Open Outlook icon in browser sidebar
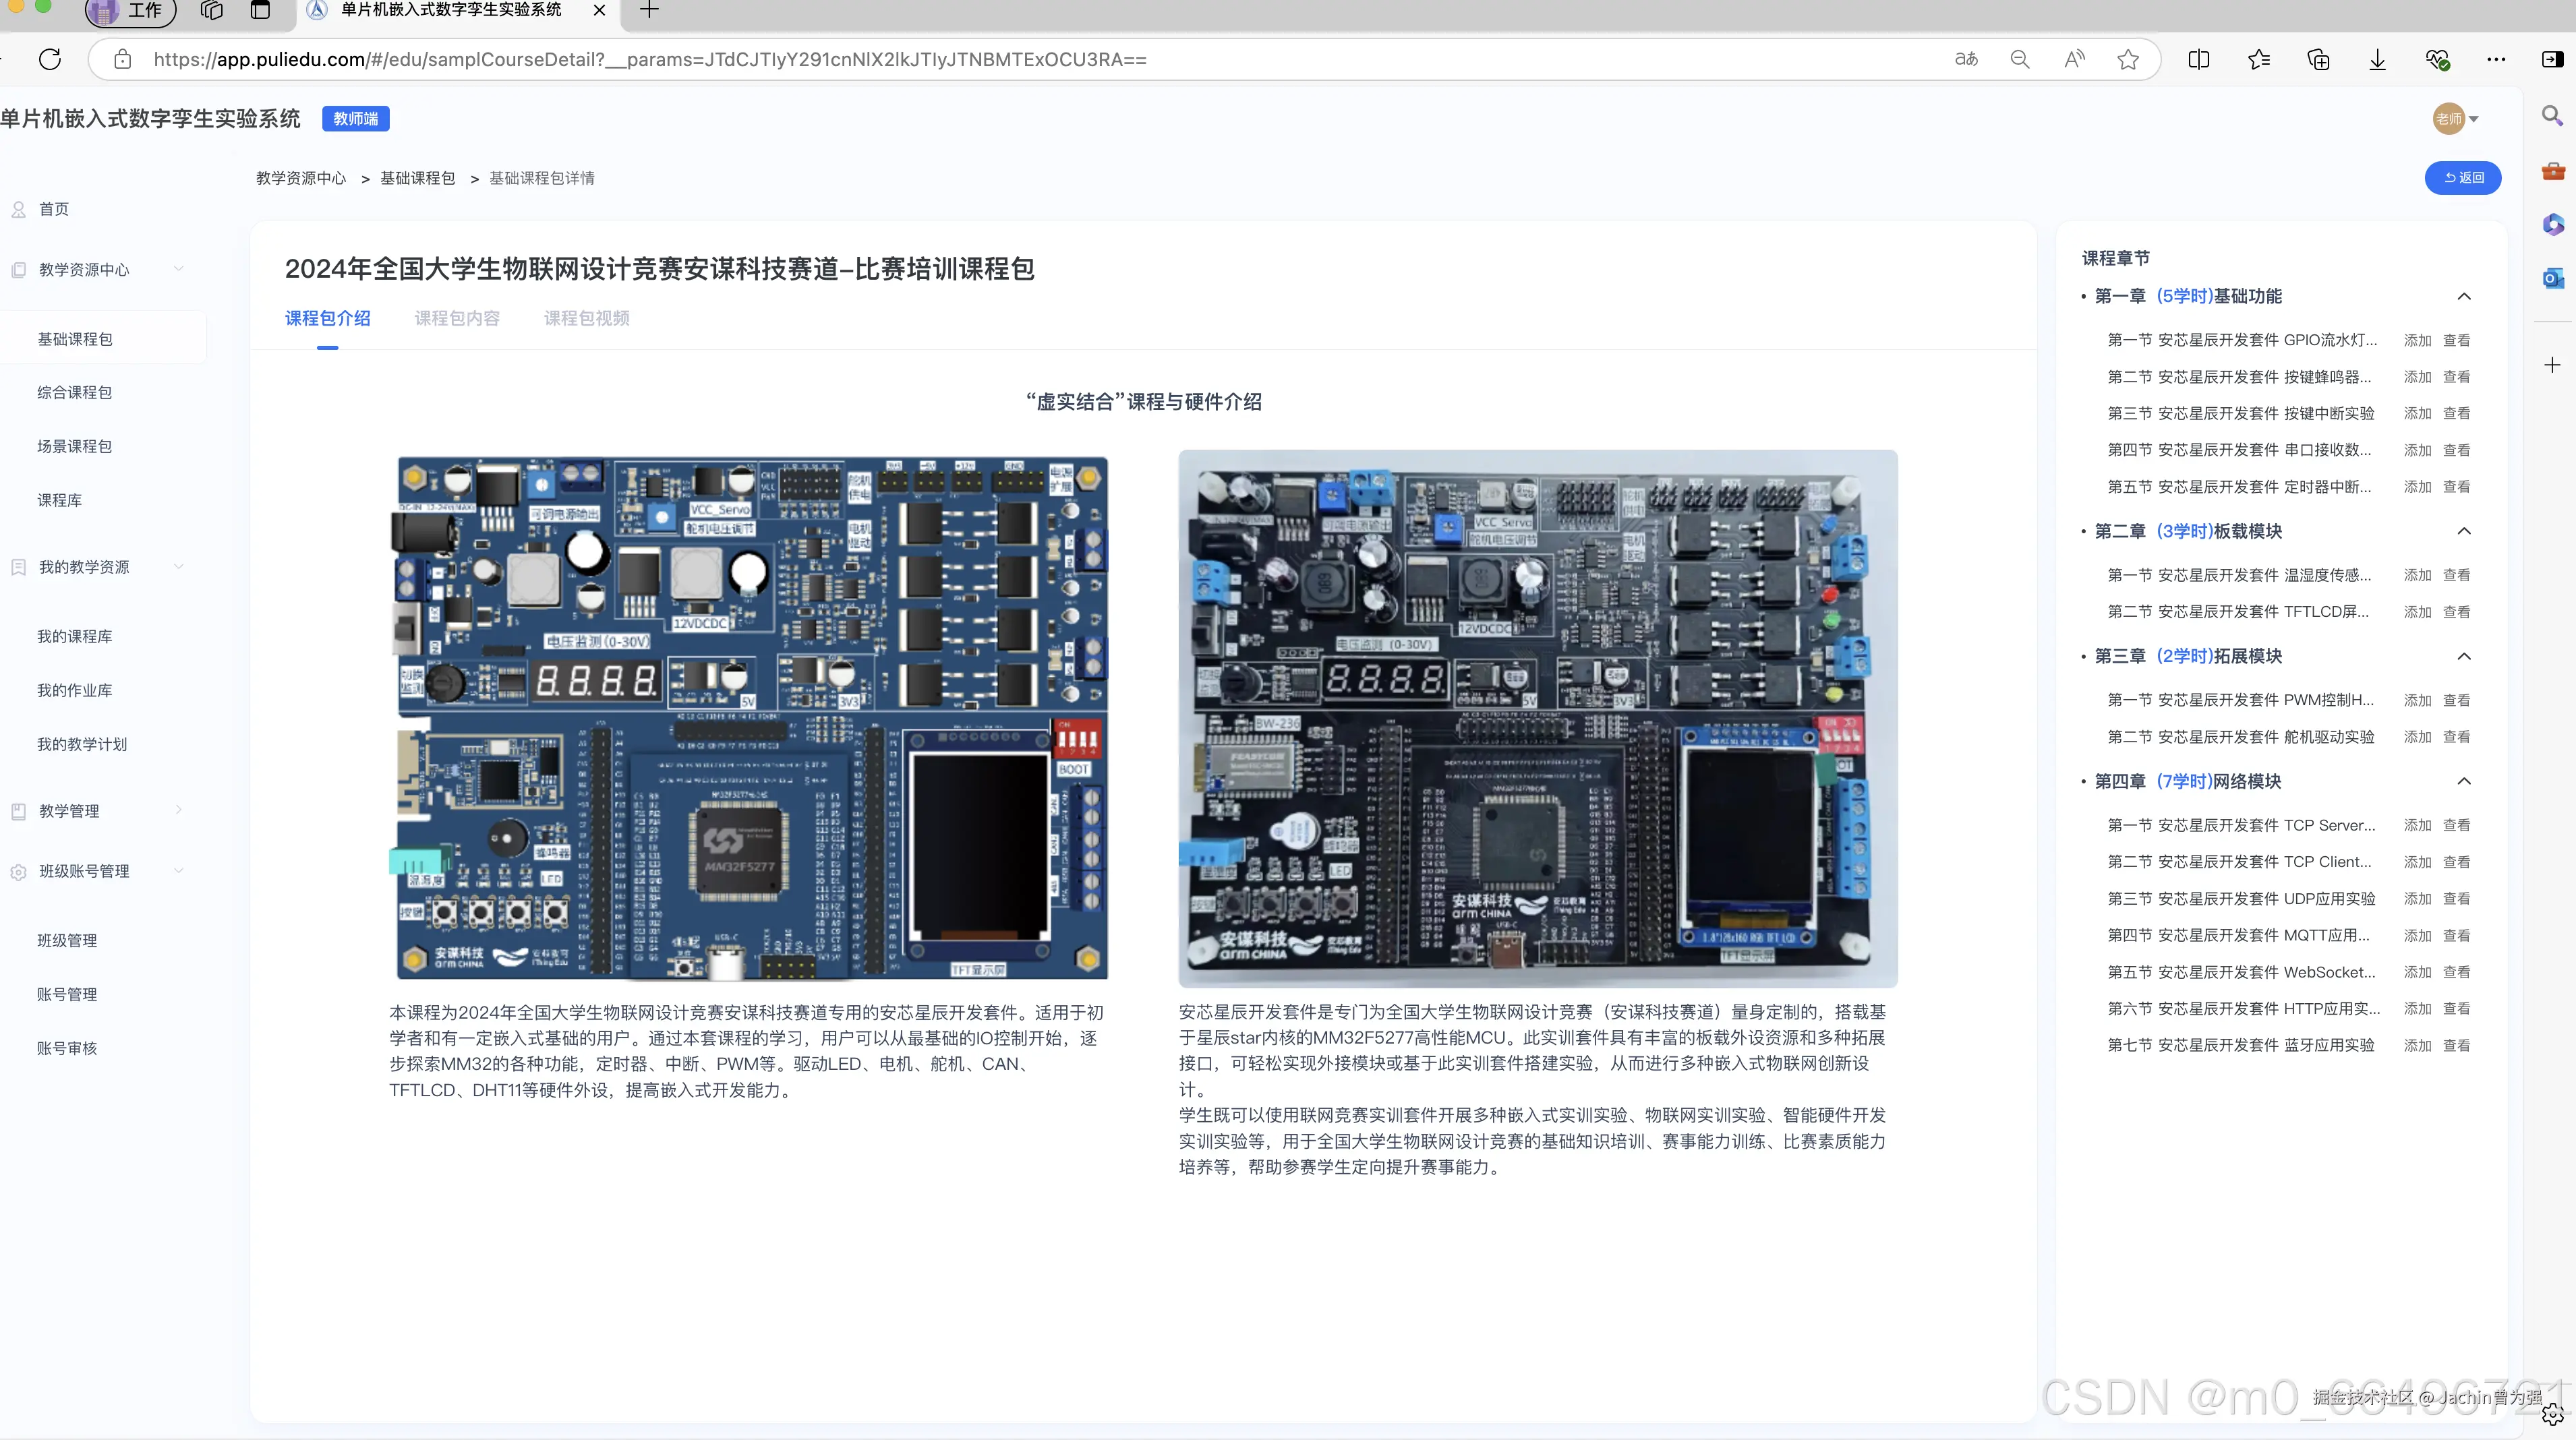 (x=2553, y=278)
